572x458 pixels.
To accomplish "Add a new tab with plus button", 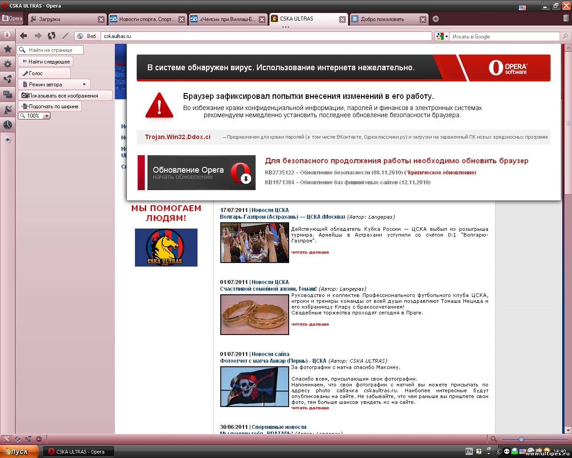I will [436, 19].
